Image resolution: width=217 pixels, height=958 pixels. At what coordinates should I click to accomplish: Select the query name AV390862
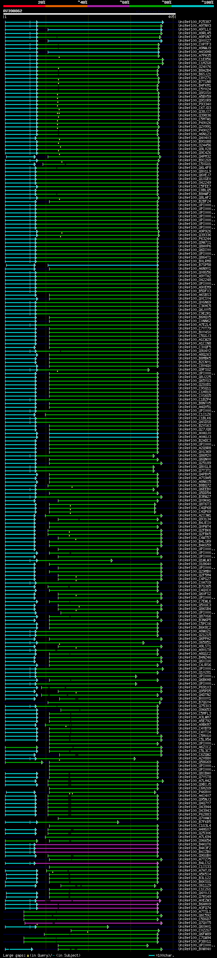point(13,11)
